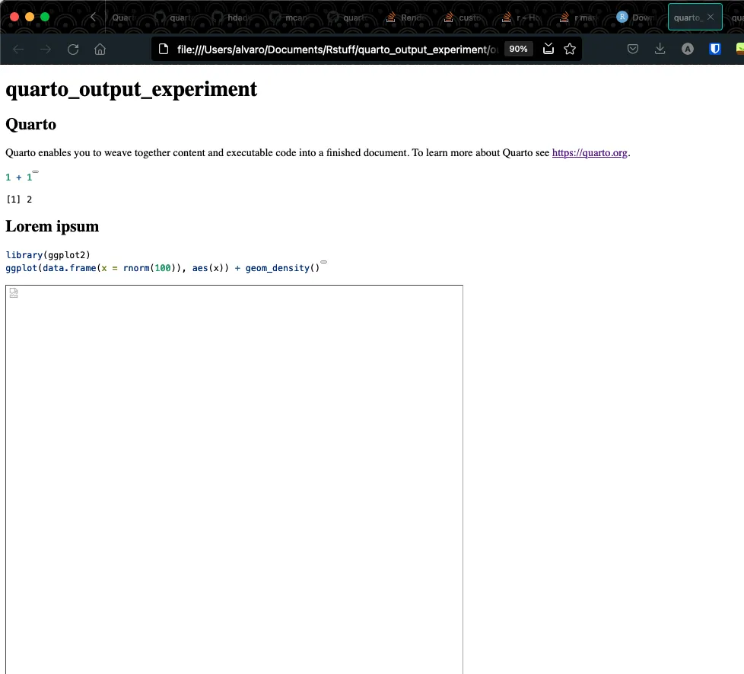Click the circular A extension icon
The height and width of the screenshot is (674, 744).
[688, 49]
